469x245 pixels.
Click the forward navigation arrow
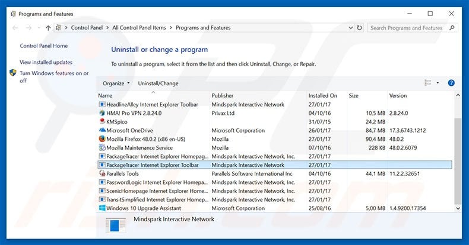click(28, 28)
